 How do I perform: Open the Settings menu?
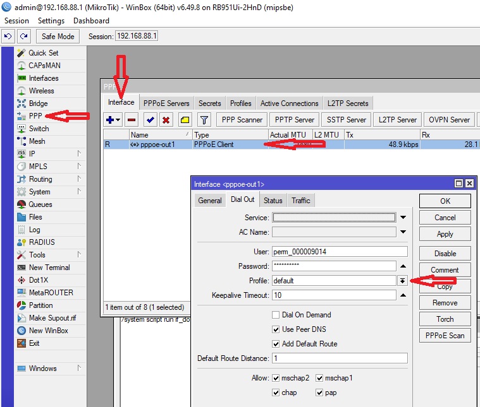[51, 21]
